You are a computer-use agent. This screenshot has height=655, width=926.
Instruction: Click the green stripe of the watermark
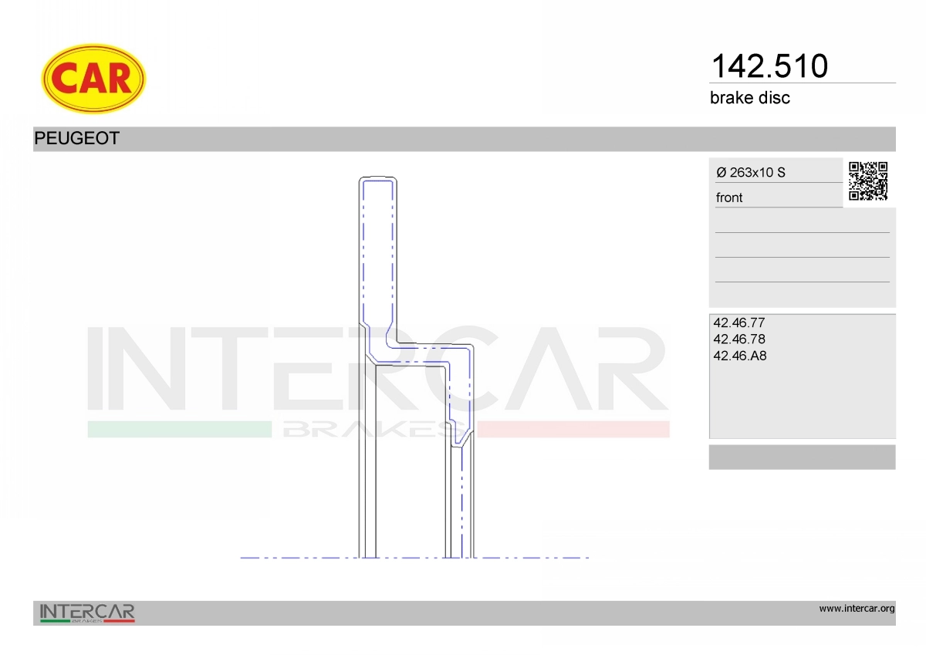pos(179,430)
